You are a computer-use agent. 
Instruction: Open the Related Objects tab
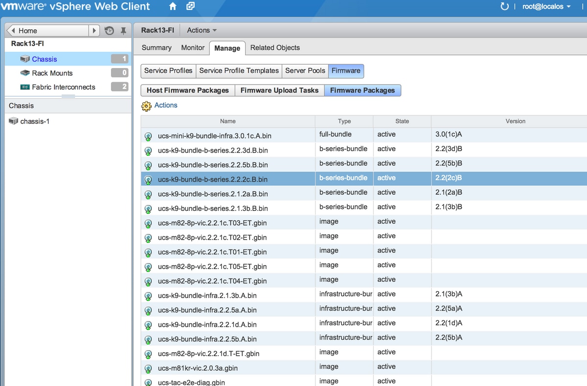tap(275, 48)
